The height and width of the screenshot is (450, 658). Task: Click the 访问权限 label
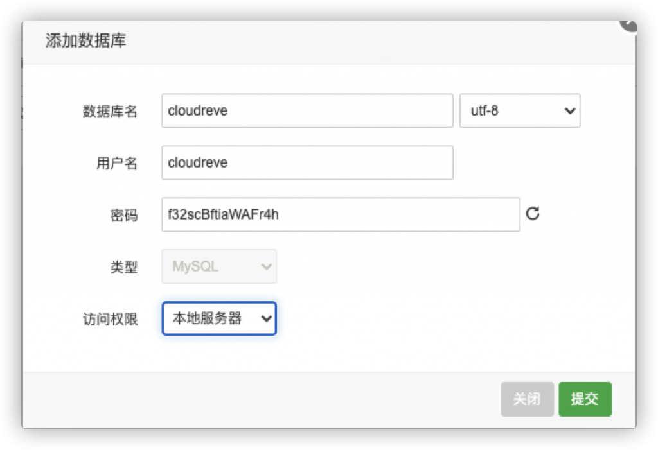110,319
